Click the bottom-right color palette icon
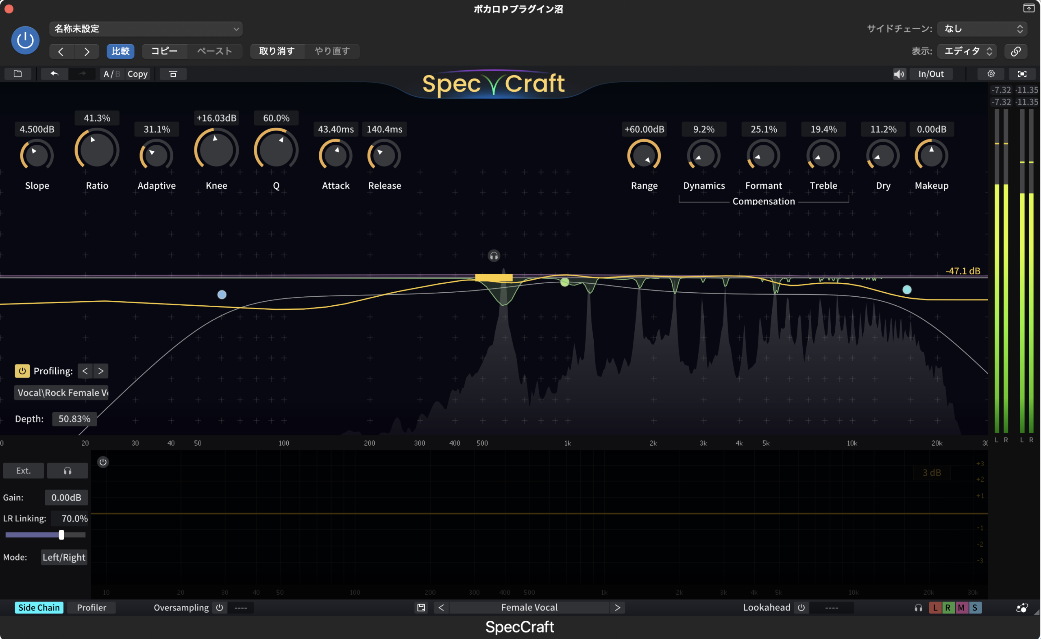This screenshot has width=1041, height=639. 1022,608
